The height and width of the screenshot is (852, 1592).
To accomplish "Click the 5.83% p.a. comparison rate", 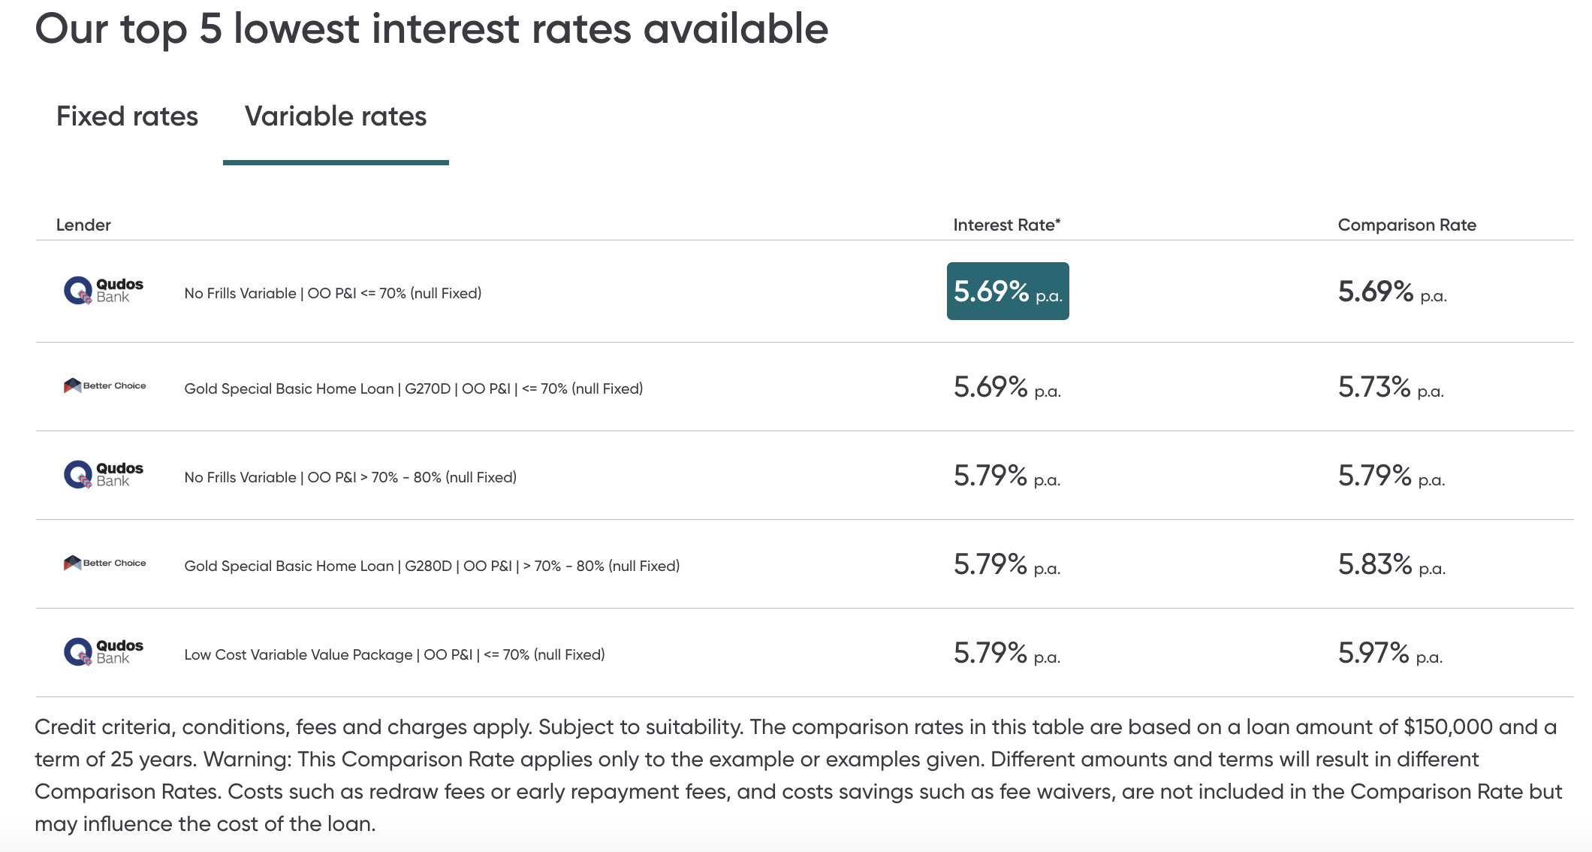I will click(x=1391, y=564).
